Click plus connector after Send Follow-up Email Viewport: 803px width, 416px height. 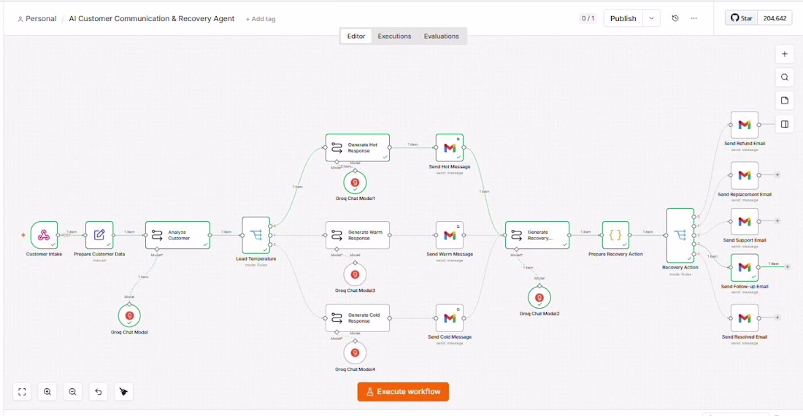[x=788, y=266]
